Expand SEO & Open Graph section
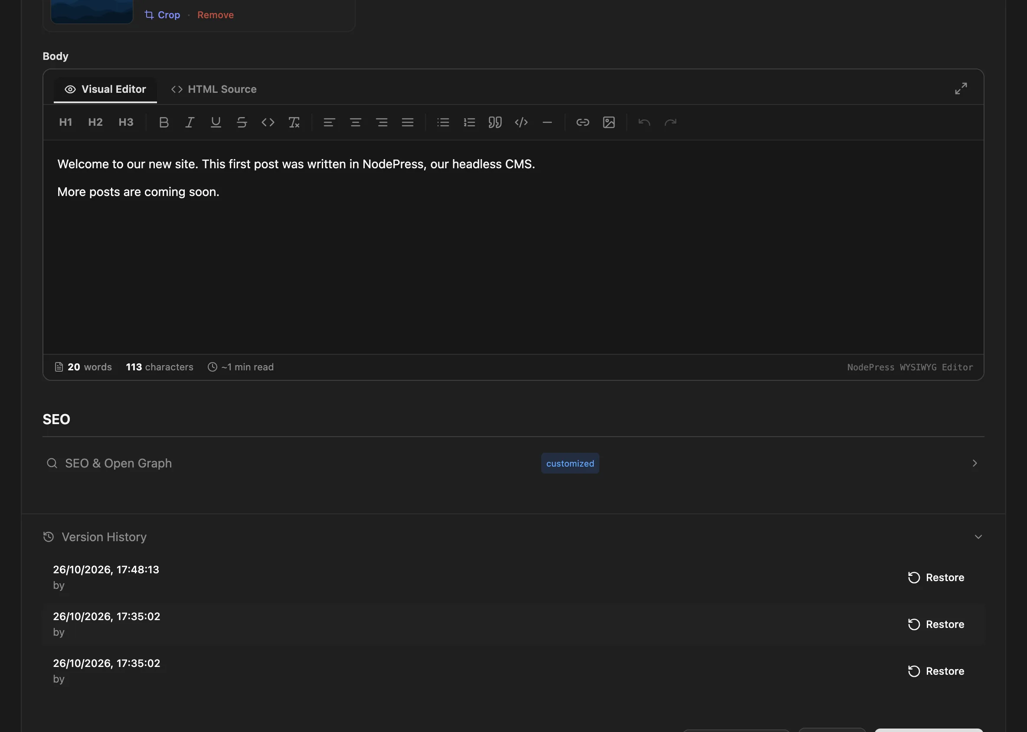 click(x=513, y=464)
